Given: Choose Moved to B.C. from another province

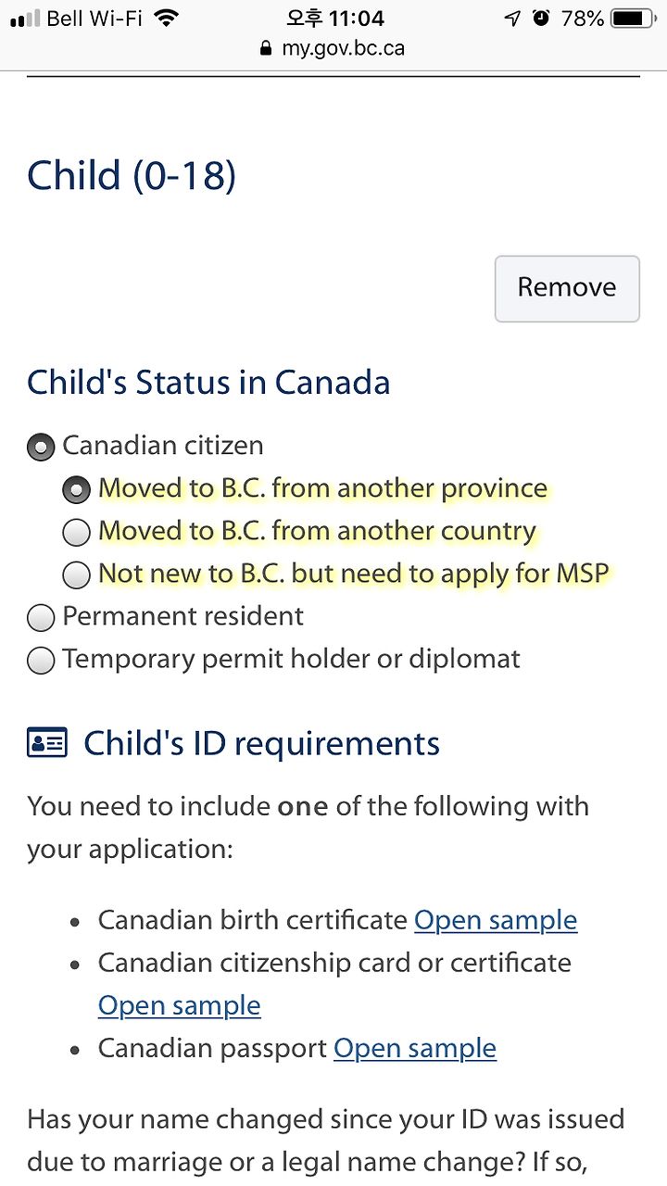Looking at the screenshot, I should (x=77, y=489).
